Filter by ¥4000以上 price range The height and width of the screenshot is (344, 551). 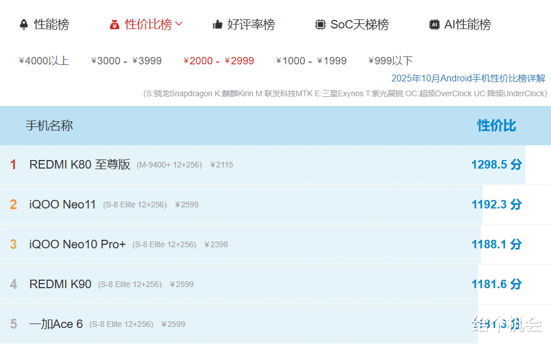pyautogui.click(x=44, y=61)
